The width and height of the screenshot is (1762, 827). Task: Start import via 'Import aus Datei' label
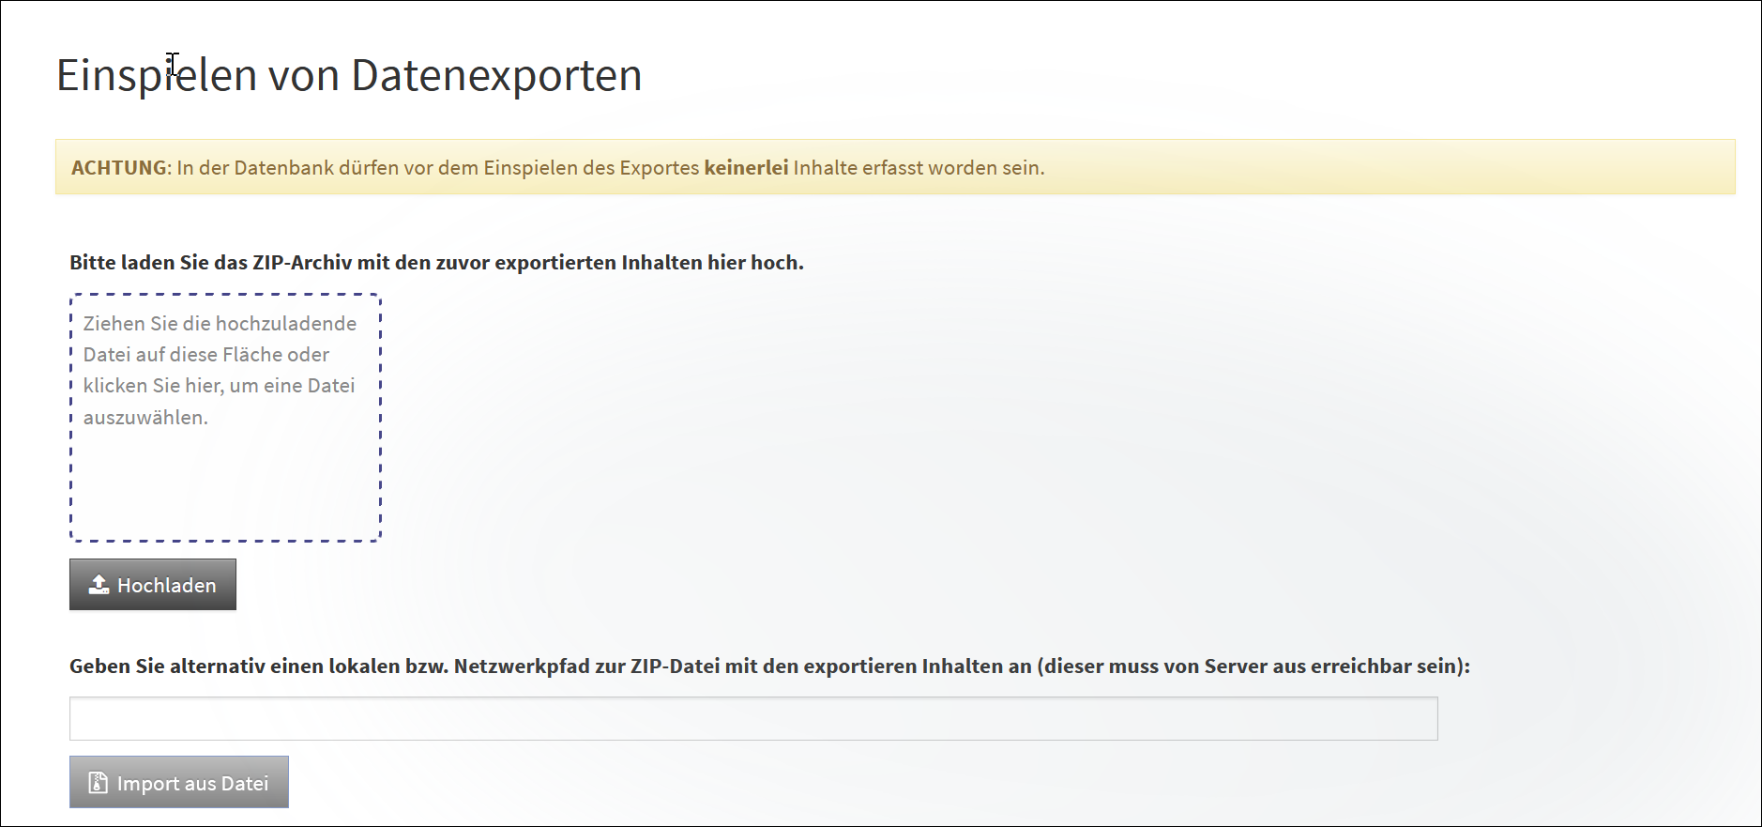[192, 784]
